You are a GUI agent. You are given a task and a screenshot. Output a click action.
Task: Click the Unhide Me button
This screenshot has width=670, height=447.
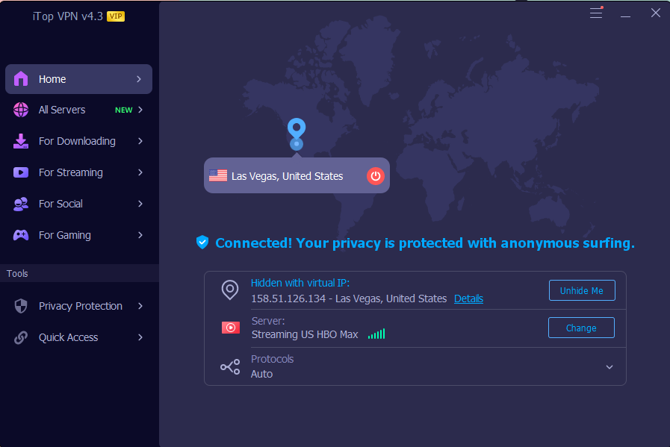coord(582,290)
